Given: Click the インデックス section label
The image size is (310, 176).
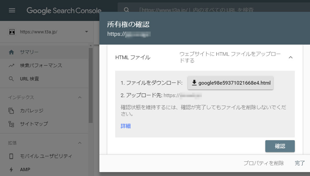Looking at the screenshot, I should pos(21,97).
